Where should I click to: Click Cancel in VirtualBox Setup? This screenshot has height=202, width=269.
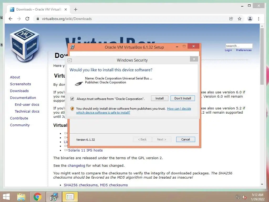pos(185,139)
